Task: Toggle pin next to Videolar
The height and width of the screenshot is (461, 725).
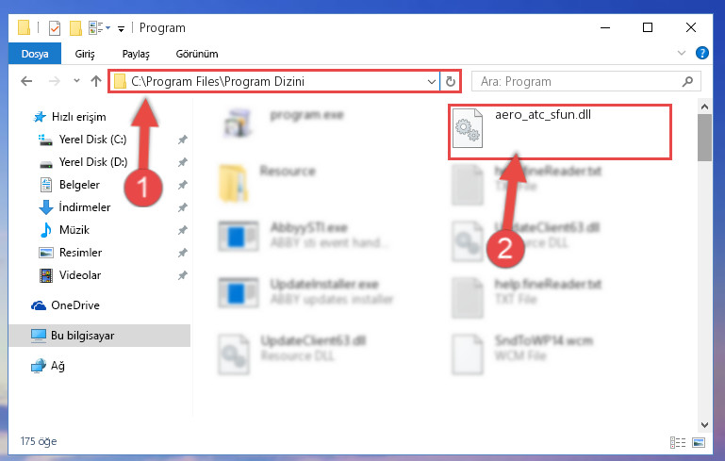Action: [183, 275]
